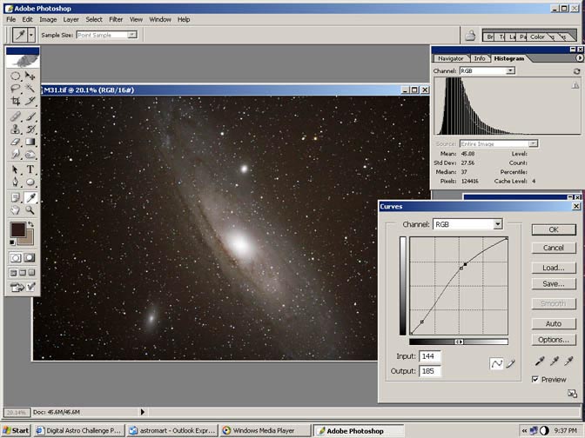Choose the Hand tool
Image resolution: width=585 pixels, height=438 pixels.
click(15, 209)
